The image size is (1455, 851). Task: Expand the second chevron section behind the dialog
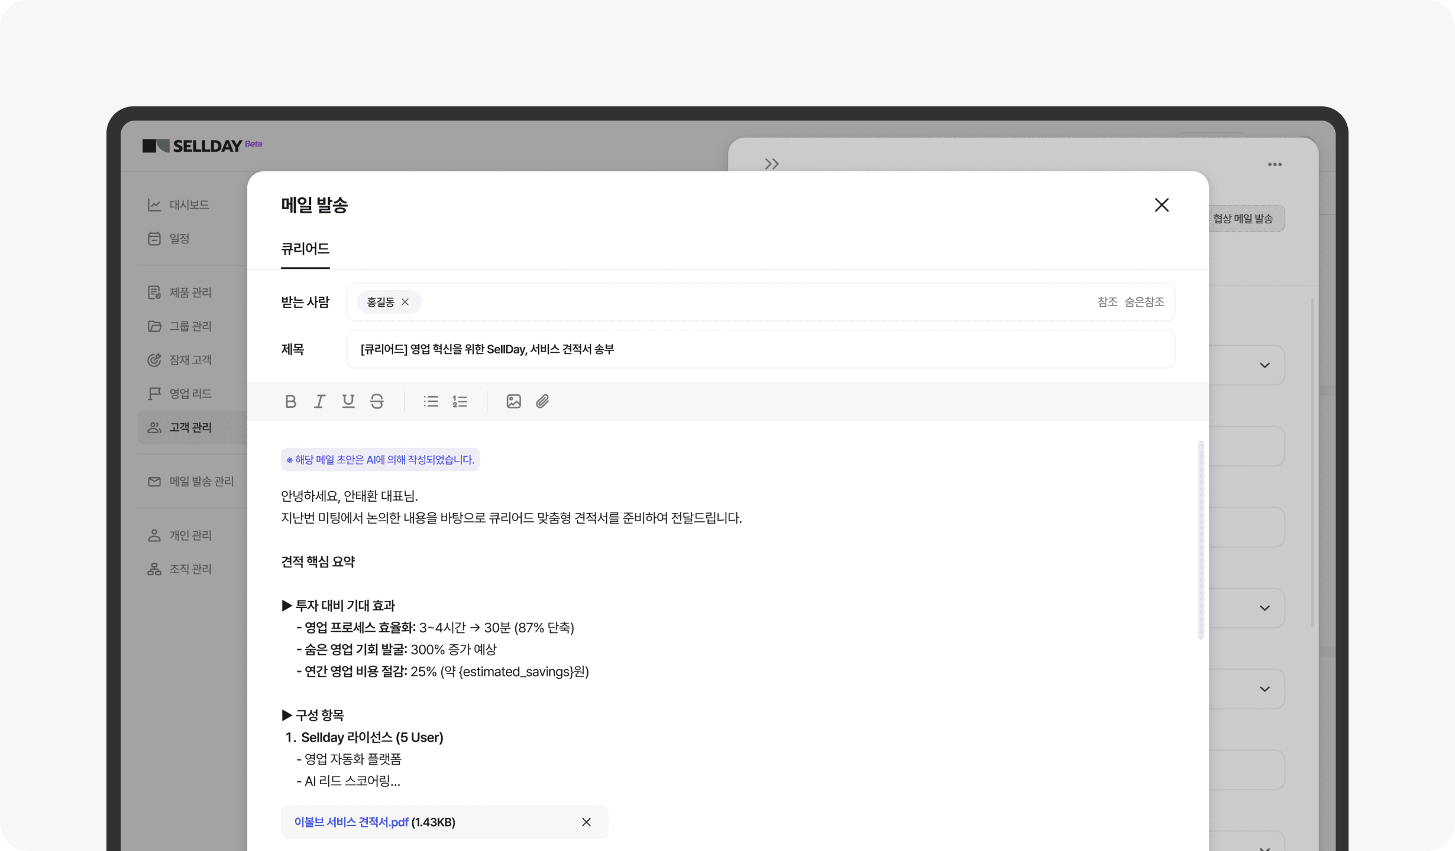[x=1265, y=608]
